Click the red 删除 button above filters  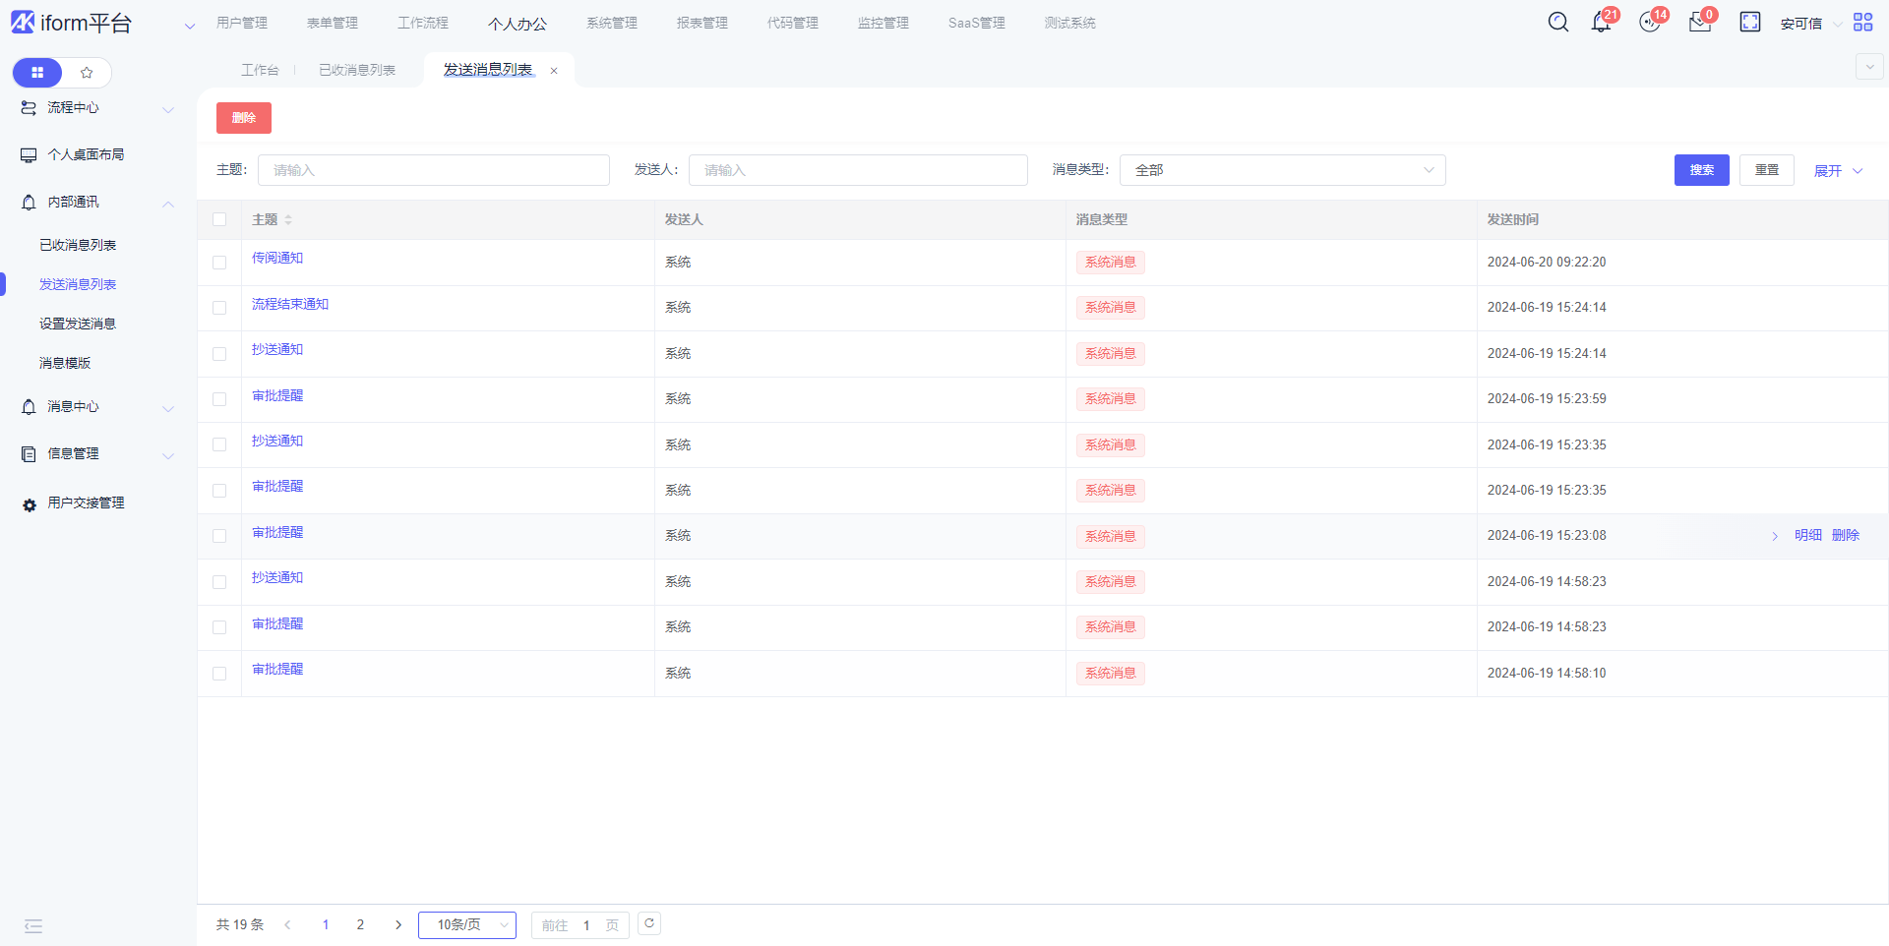(x=244, y=118)
